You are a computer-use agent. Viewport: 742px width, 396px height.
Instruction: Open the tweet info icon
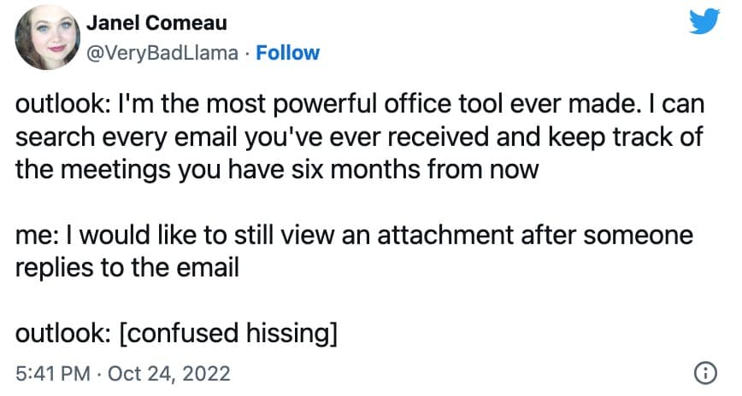[x=706, y=372]
